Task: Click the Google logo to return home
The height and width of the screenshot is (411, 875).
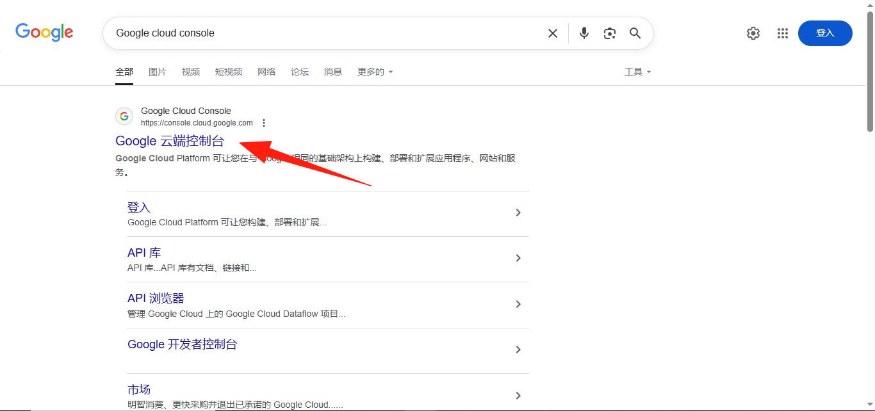Action: [x=44, y=33]
